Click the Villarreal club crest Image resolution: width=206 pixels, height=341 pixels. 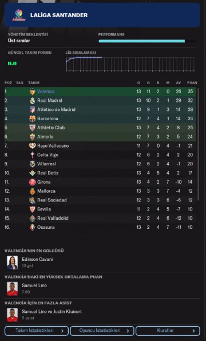pyautogui.click(x=33, y=164)
